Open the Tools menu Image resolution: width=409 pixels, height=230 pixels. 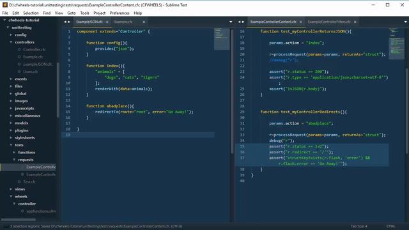click(x=84, y=13)
